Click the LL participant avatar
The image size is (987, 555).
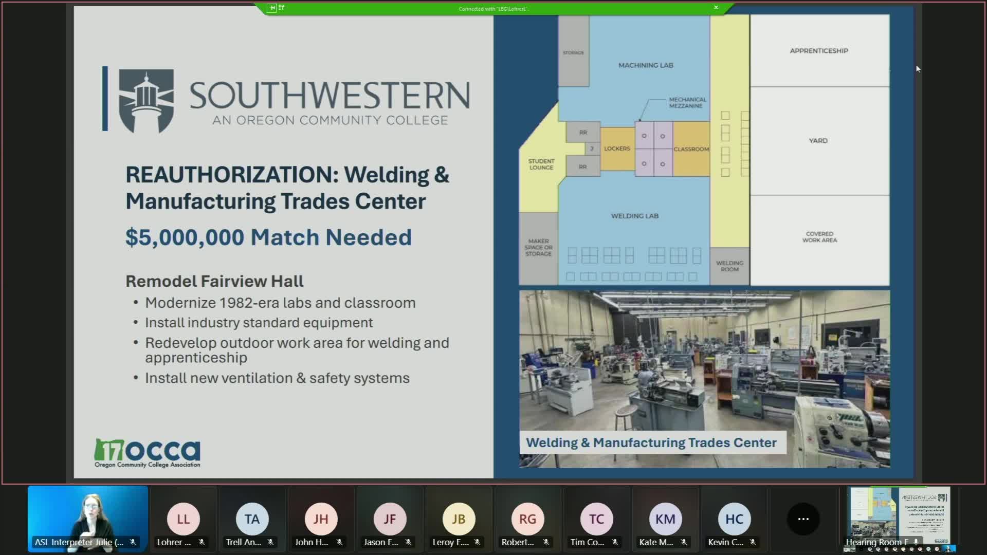click(184, 519)
